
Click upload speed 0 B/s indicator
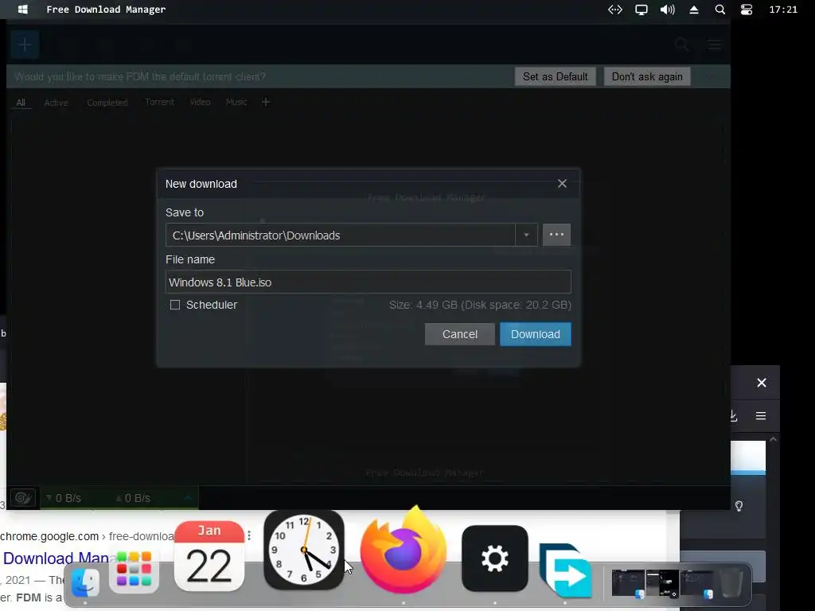(x=133, y=498)
